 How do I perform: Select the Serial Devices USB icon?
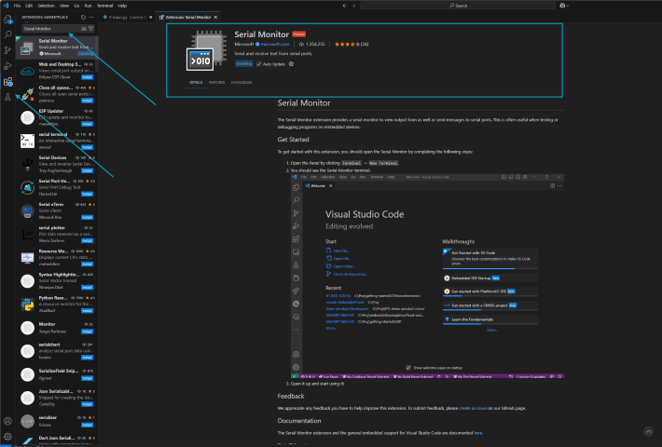click(x=27, y=164)
